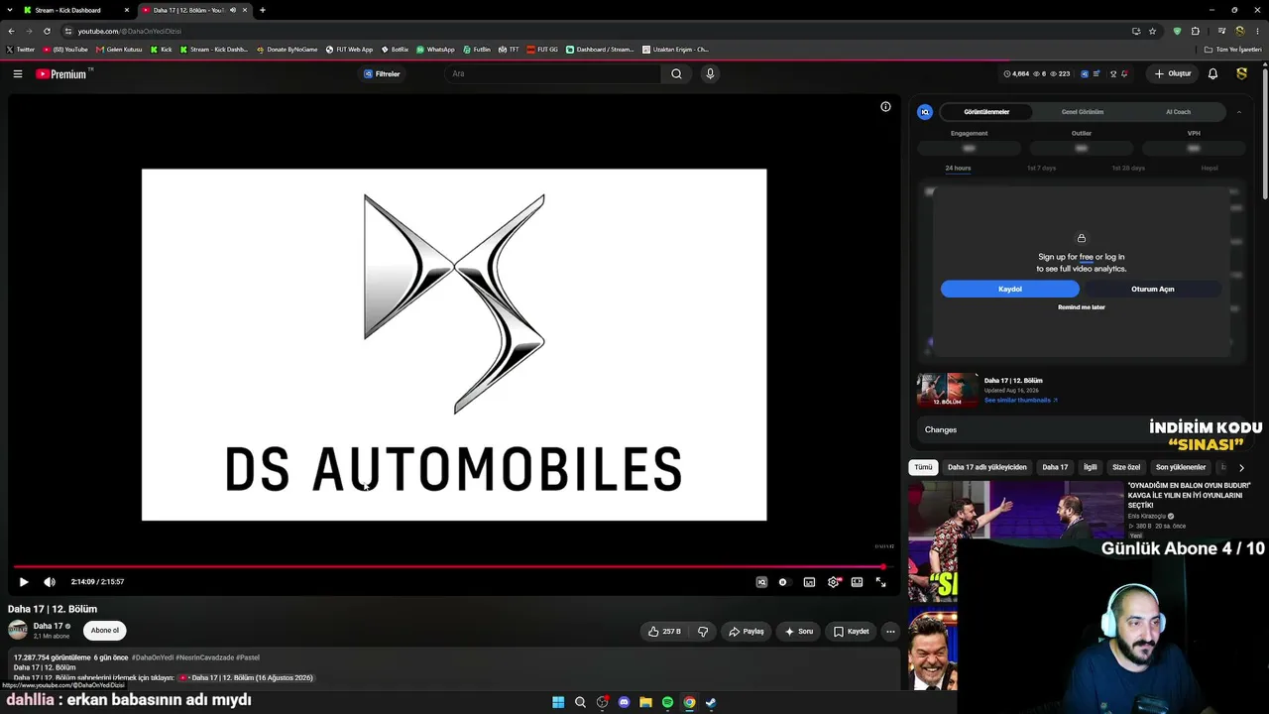Click the vidIQ logo in side panel
The height and width of the screenshot is (714, 1269).
click(925, 112)
